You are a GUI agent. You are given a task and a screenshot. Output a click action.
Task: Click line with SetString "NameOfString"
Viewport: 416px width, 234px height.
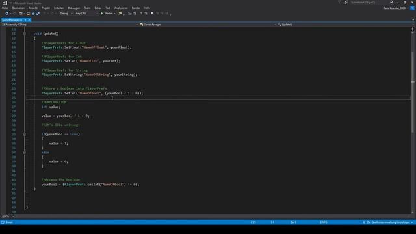(90, 75)
